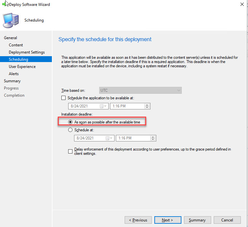Close the Deploy Software Wizard window
This screenshot has height=227, width=248.
tap(242, 5)
